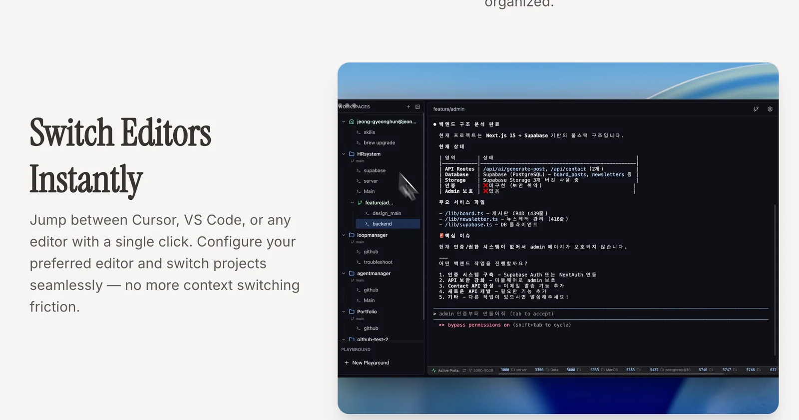The width and height of the screenshot is (799, 420).
Task: Collapse the loopmanager workspace chevron
Action: click(344, 235)
